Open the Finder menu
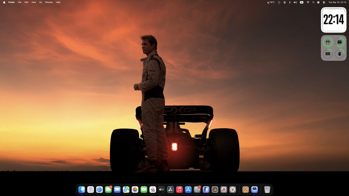The width and height of the screenshot is (349, 196). pyautogui.click(x=12, y=2)
